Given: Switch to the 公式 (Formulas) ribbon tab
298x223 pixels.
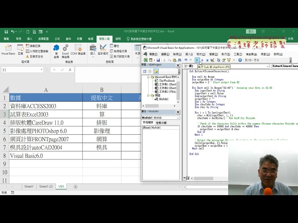Looking at the screenshot, I should pos(57,39).
